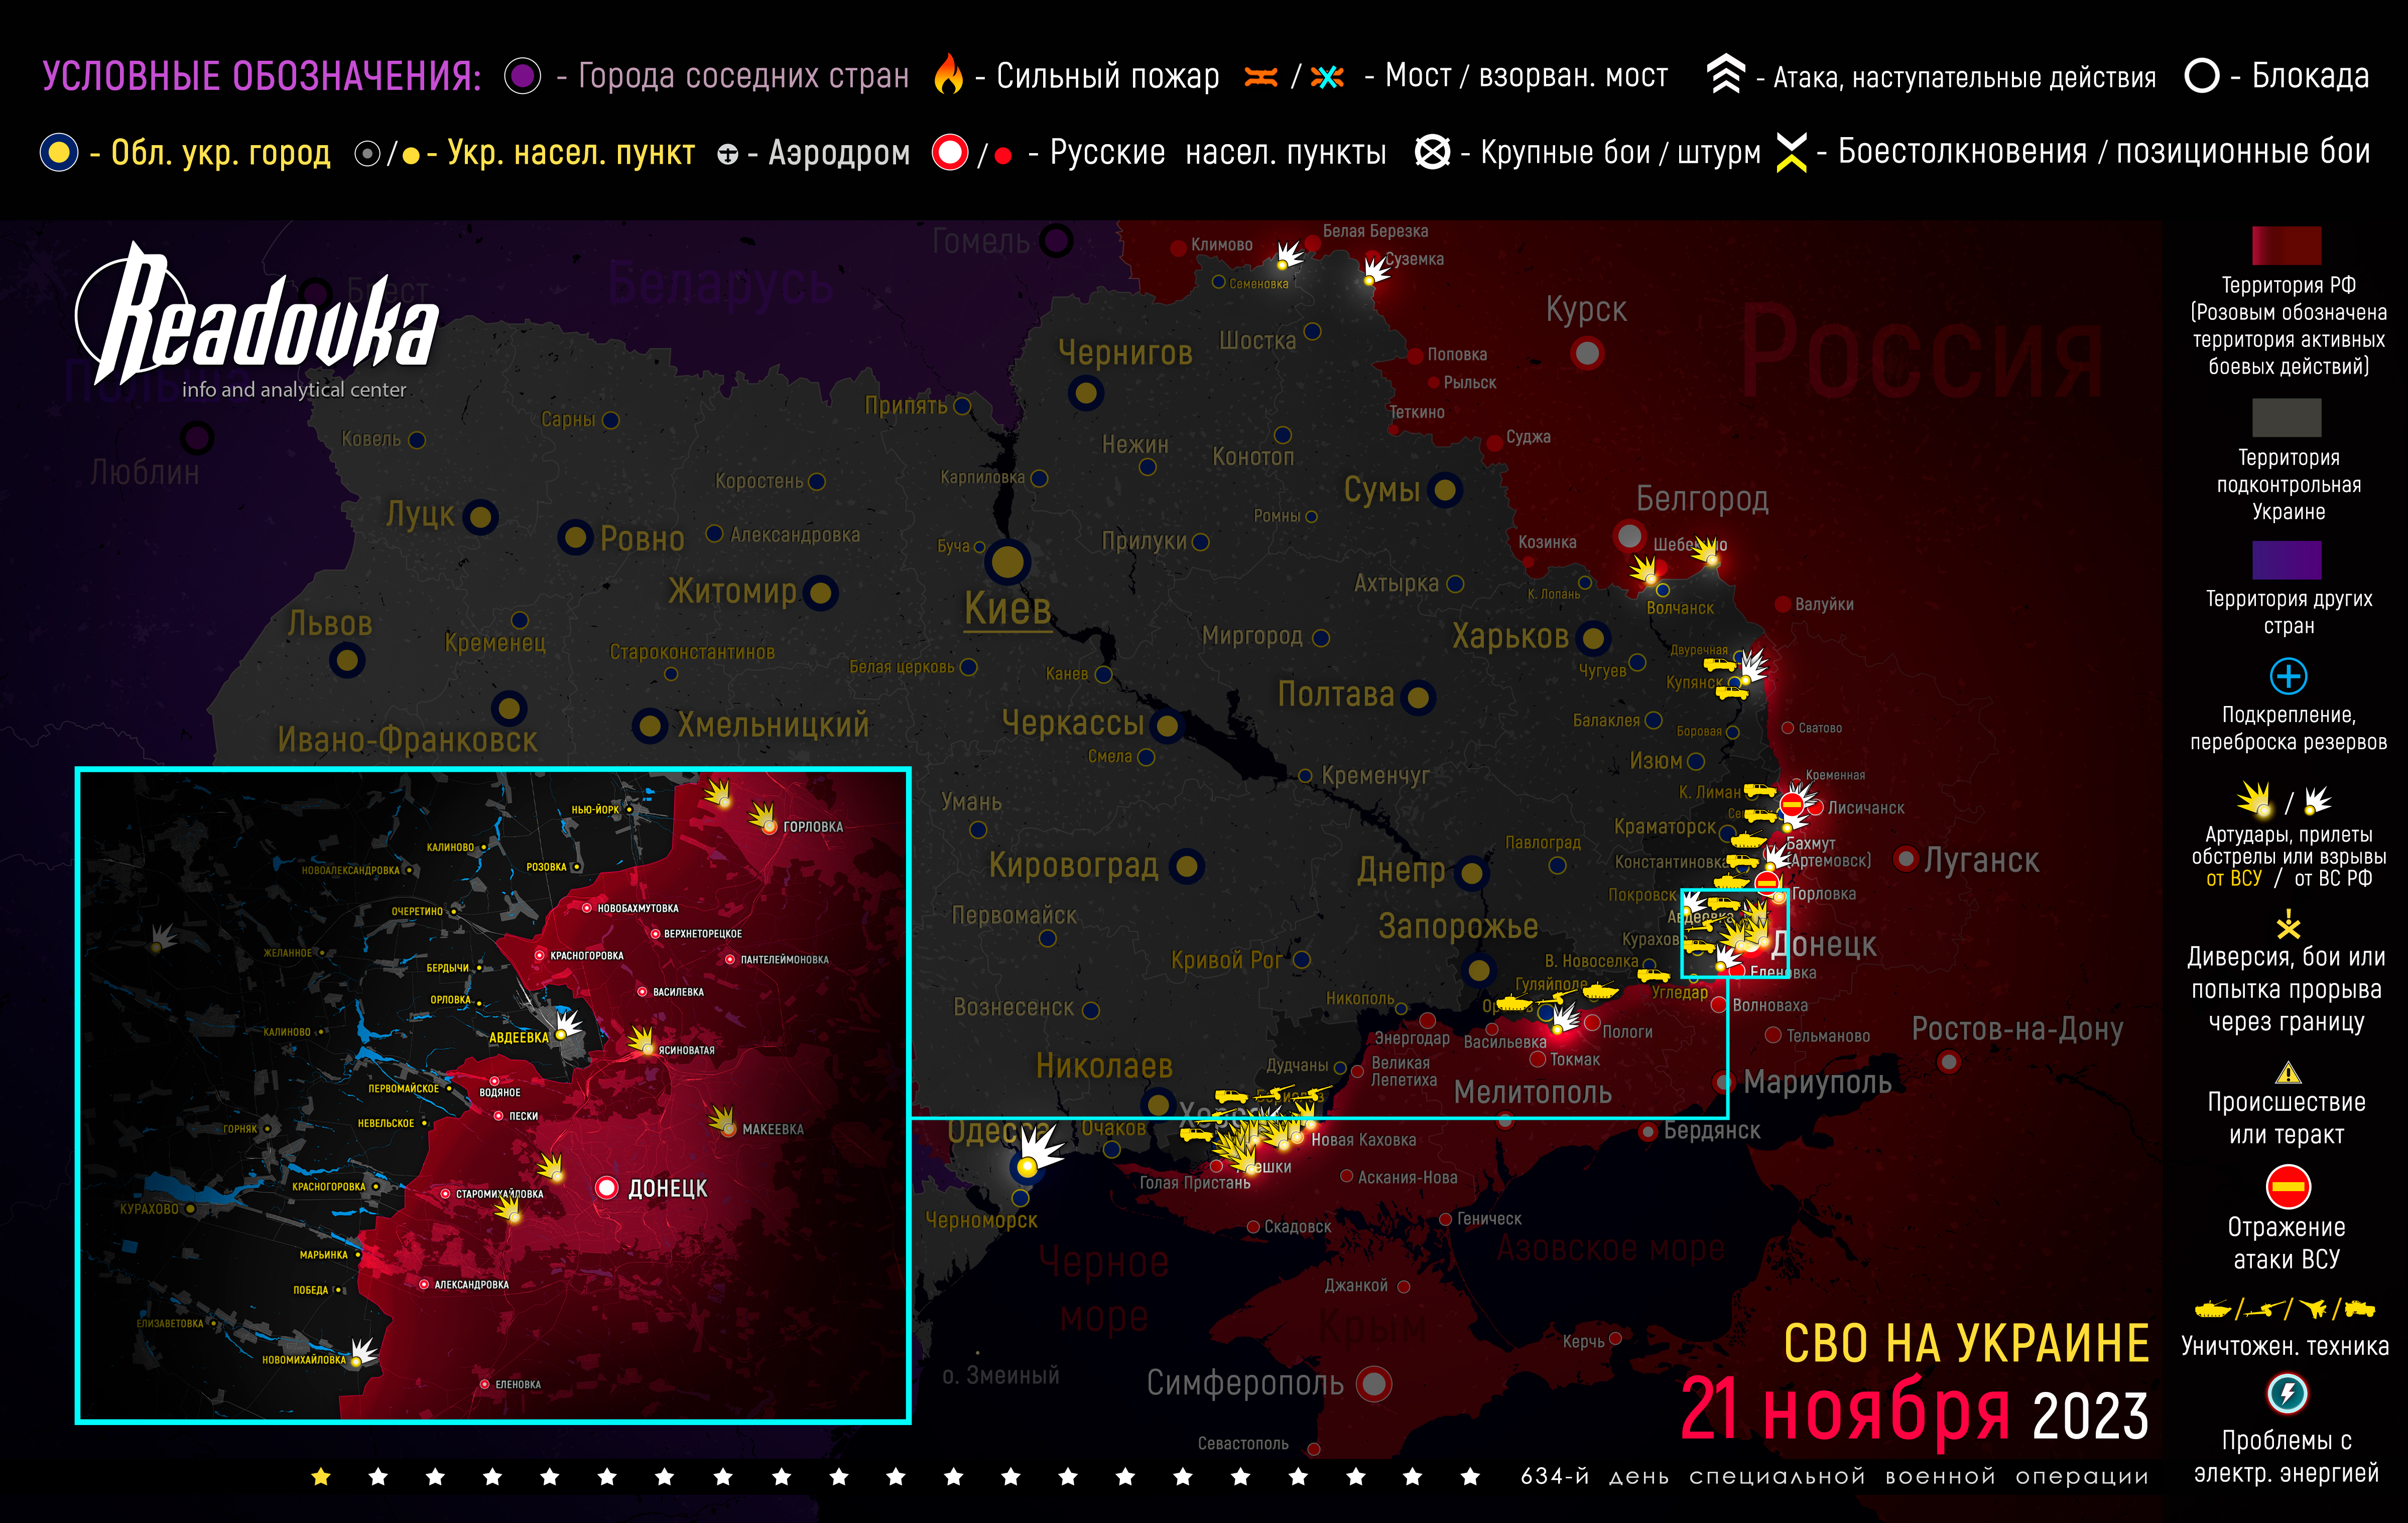Click the 'Харьков' label
This screenshot has width=2408, height=1523.
1510,637
